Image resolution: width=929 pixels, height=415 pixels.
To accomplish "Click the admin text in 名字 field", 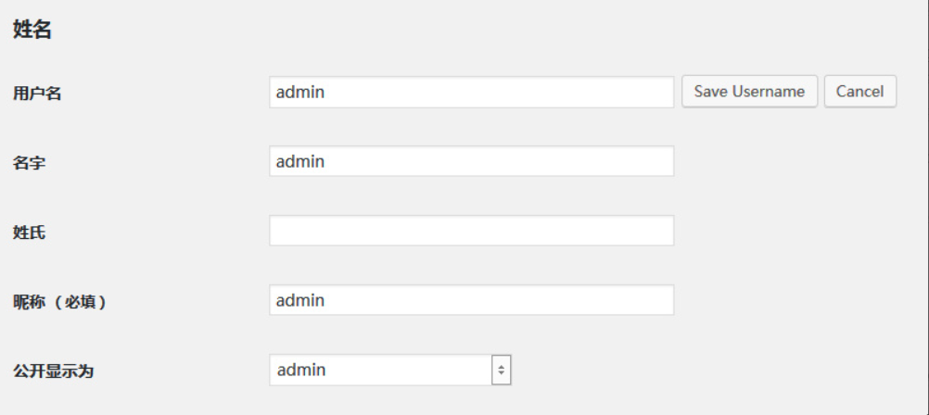I will [300, 161].
